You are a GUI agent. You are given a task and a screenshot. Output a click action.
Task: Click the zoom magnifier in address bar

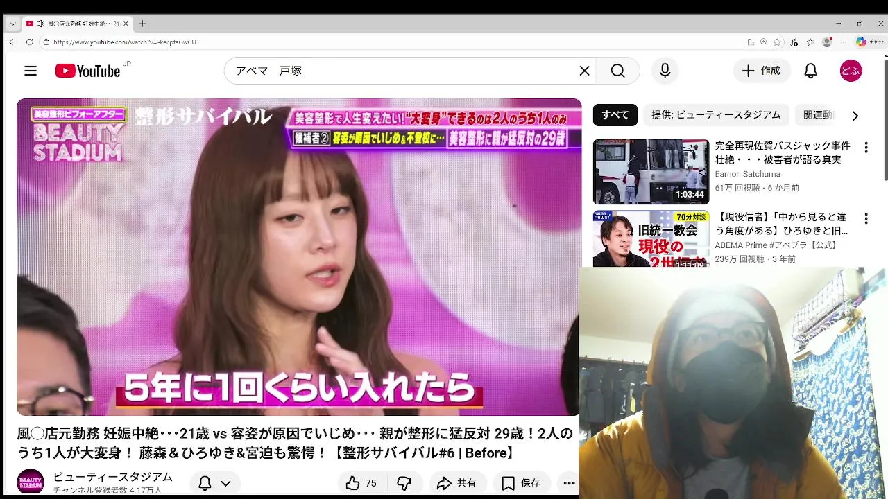click(764, 42)
